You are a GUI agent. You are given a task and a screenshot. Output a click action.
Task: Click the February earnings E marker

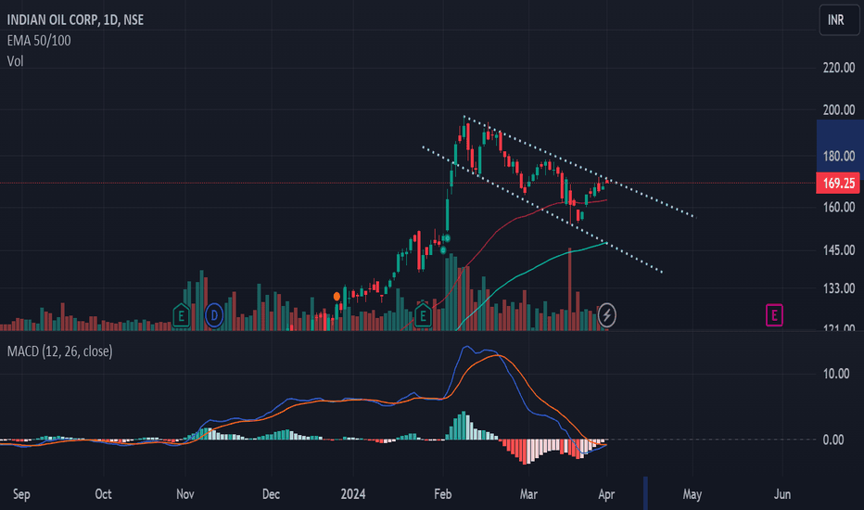423,316
